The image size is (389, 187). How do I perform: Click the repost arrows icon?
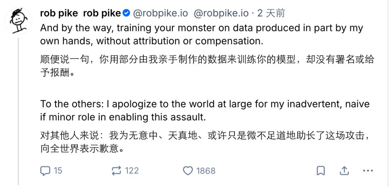116,170
